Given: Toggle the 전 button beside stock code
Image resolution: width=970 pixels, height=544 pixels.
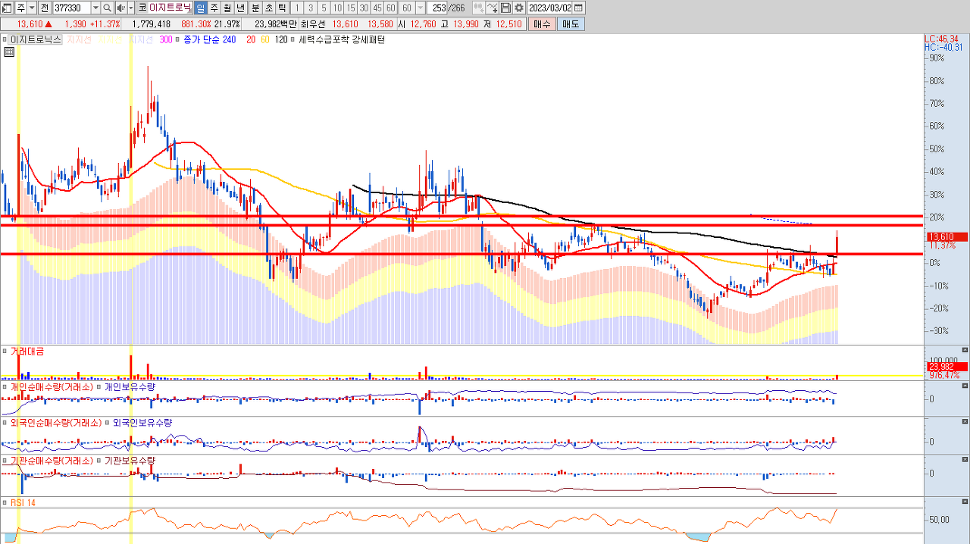Looking at the screenshot, I should coord(45,8).
